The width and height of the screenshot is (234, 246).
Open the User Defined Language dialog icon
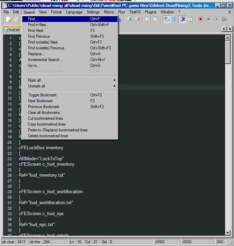tap(190, 19)
